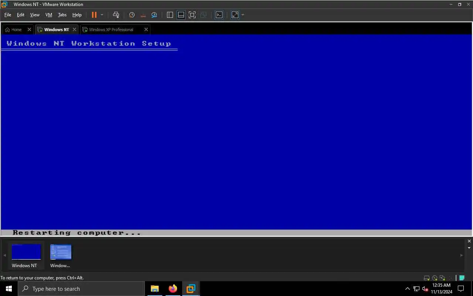473x296 pixels.
Task: Revert the VM to its snapshot
Action: coord(143,15)
